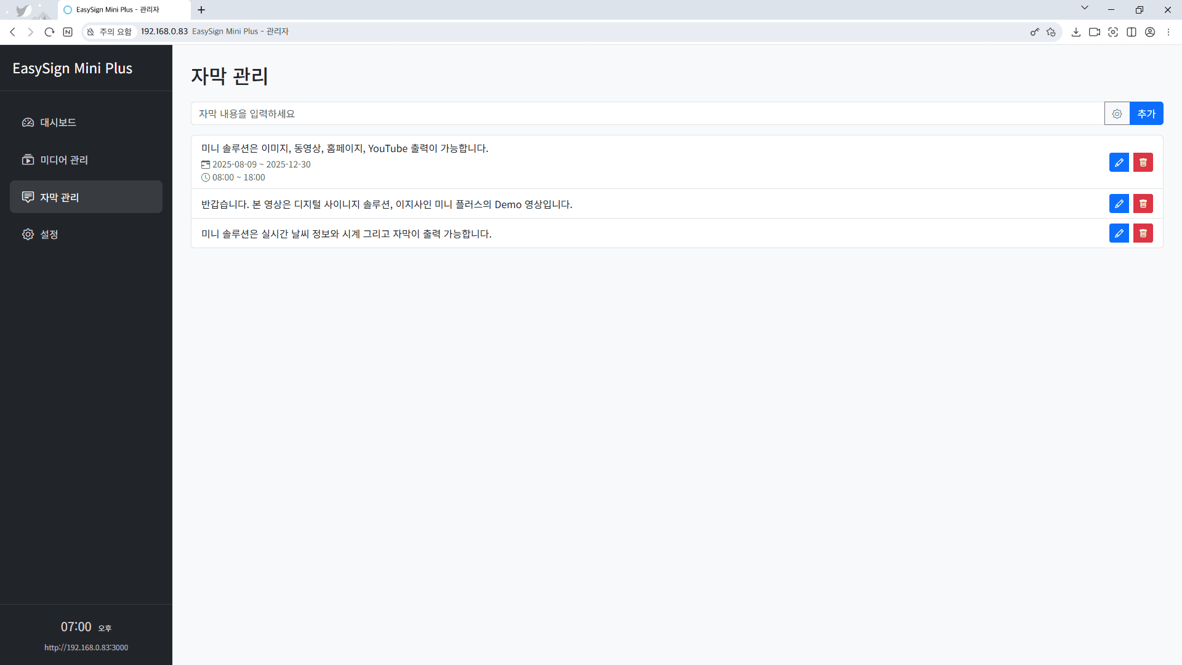Delete the weather and clock subtitle entry
1182x665 pixels.
pyautogui.click(x=1143, y=233)
